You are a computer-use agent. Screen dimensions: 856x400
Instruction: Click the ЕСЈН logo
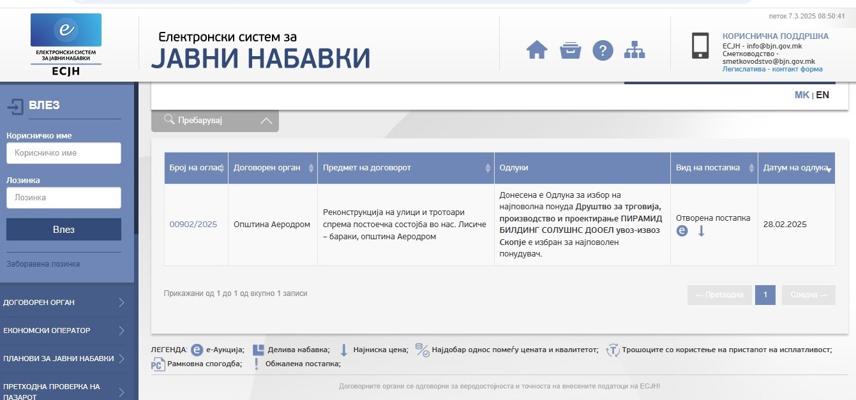(x=66, y=45)
